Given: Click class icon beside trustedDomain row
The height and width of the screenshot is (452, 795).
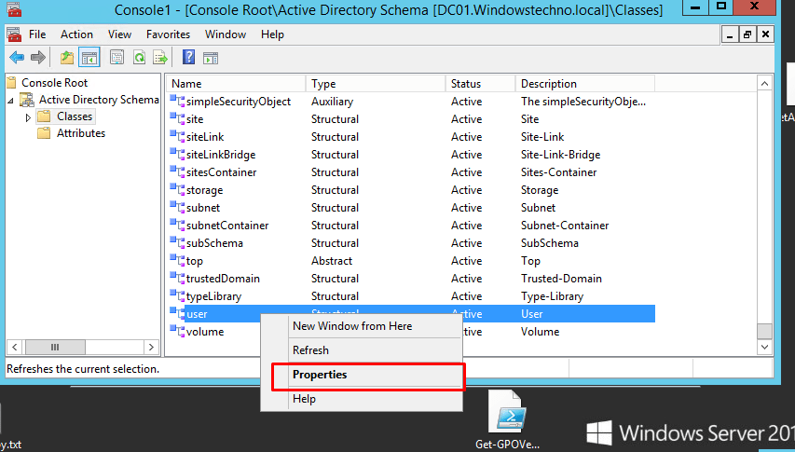Looking at the screenshot, I should (x=177, y=279).
